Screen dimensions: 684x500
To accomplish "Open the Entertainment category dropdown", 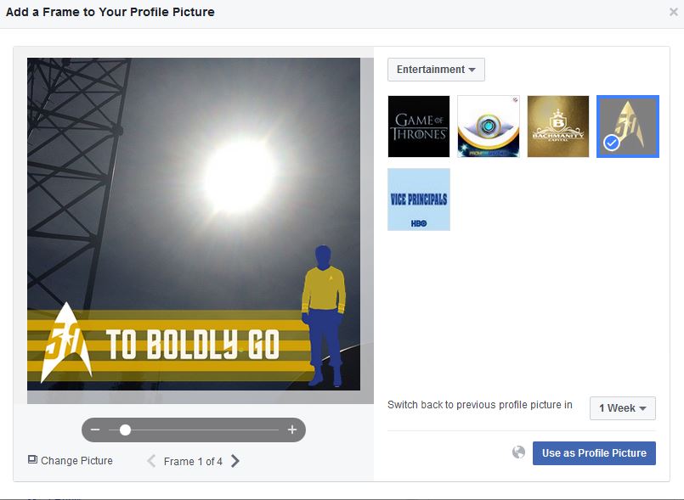I will pos(436,70).
